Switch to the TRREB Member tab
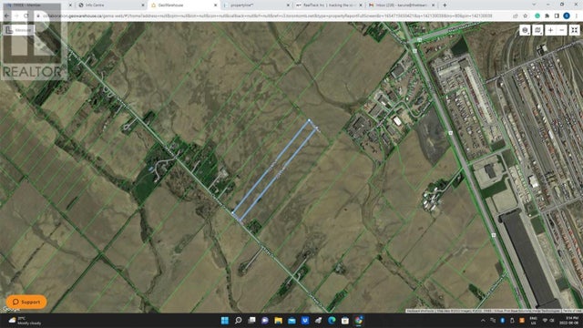The width and height of the screenshot is (583, 328). coord(38,5)
